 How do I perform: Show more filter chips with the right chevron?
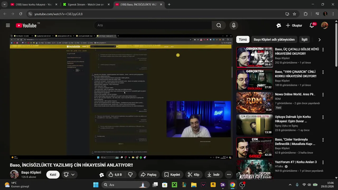coord(319,40)
